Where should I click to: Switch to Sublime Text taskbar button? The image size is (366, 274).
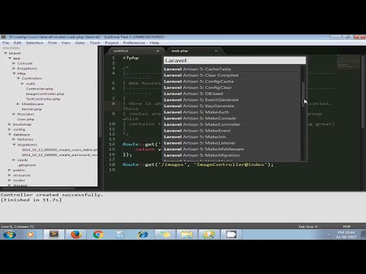point(53,234)
